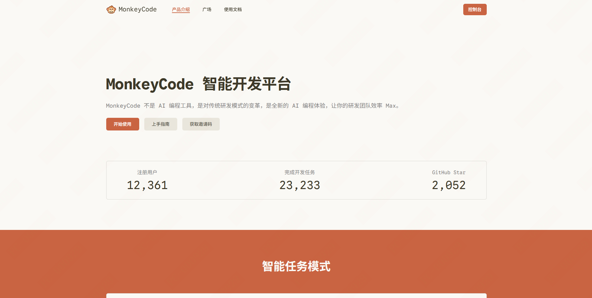
Task: Click the white card below 智能任务模式
Action: (x=296, y=296)
